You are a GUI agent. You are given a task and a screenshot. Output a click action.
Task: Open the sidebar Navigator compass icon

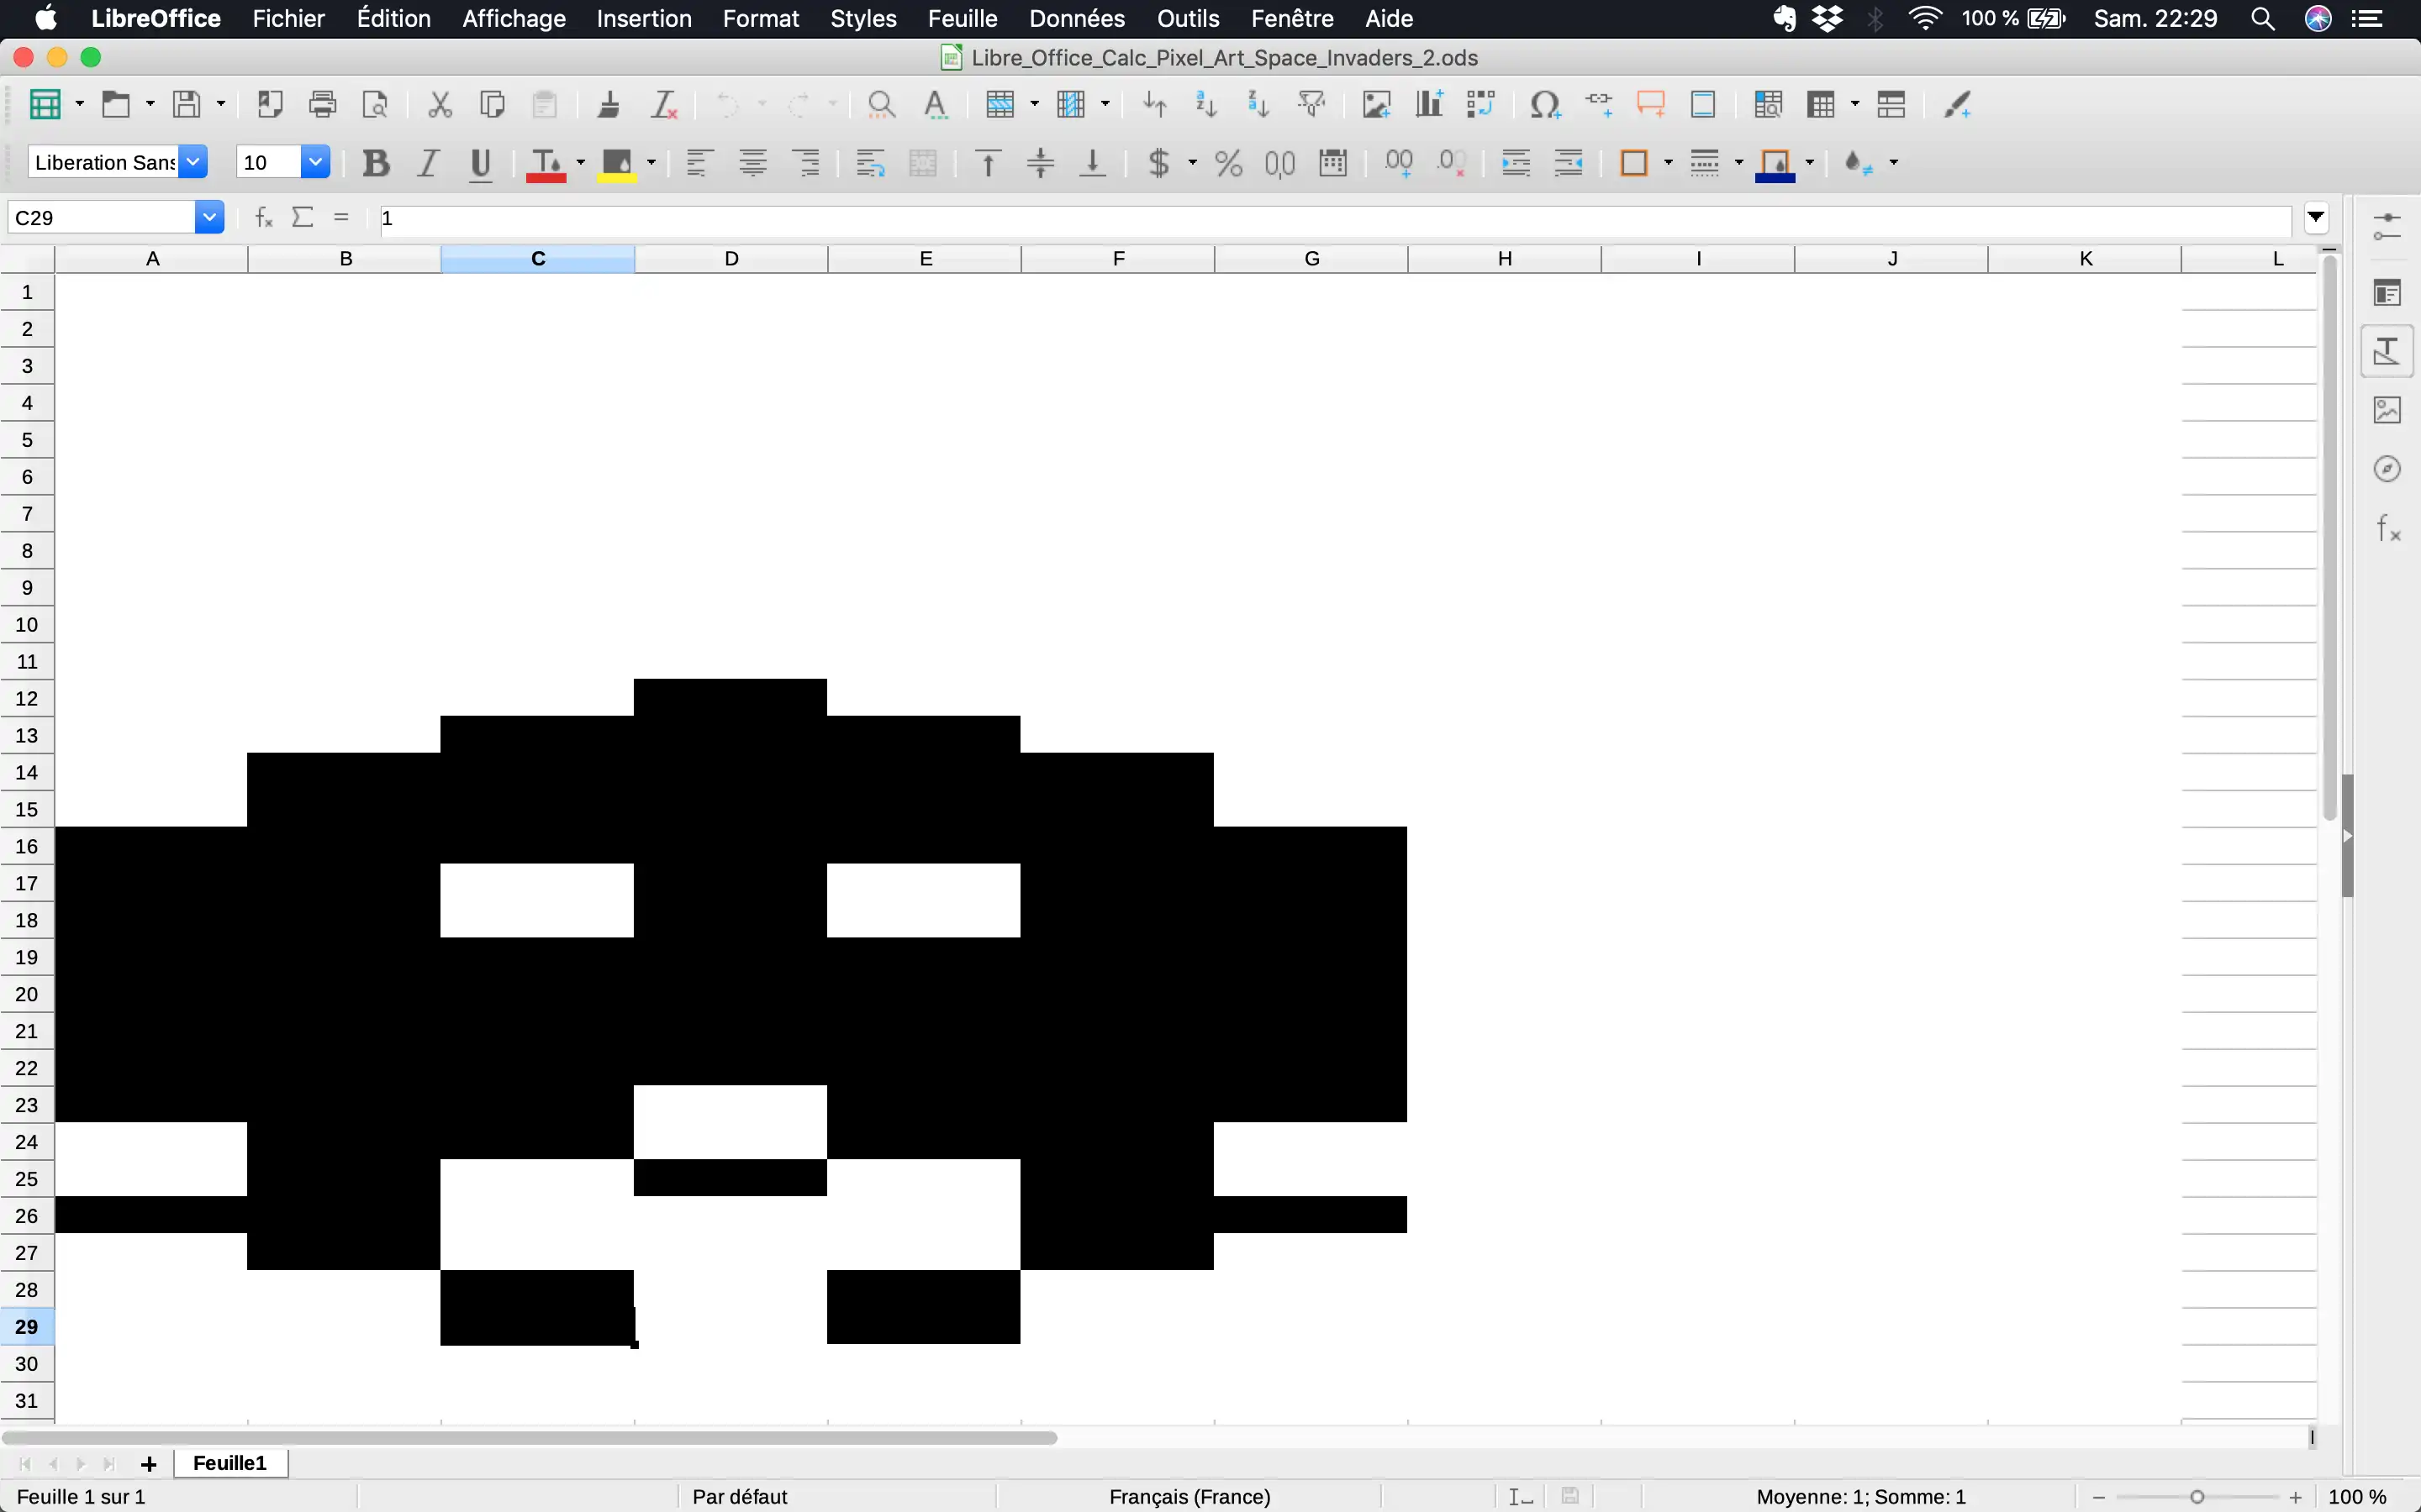2387,469
